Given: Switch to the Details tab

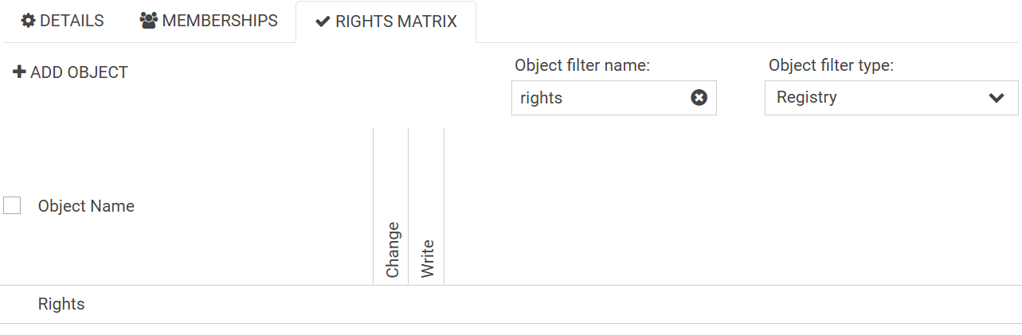Looking at the screenshot, I should point(63,21).
